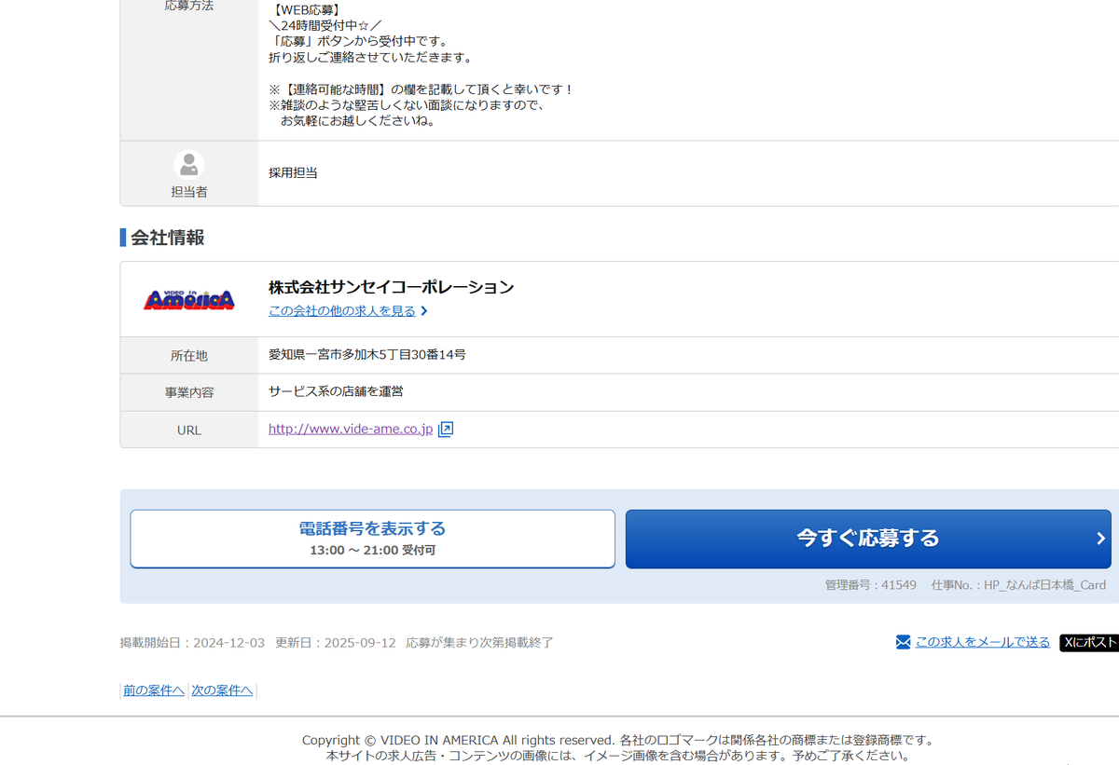This screenshot has height=765, width=1119.
Task: Click the address 愛知県一宮市多加木5丁目30番14号
Action: (x=367, y=355)
